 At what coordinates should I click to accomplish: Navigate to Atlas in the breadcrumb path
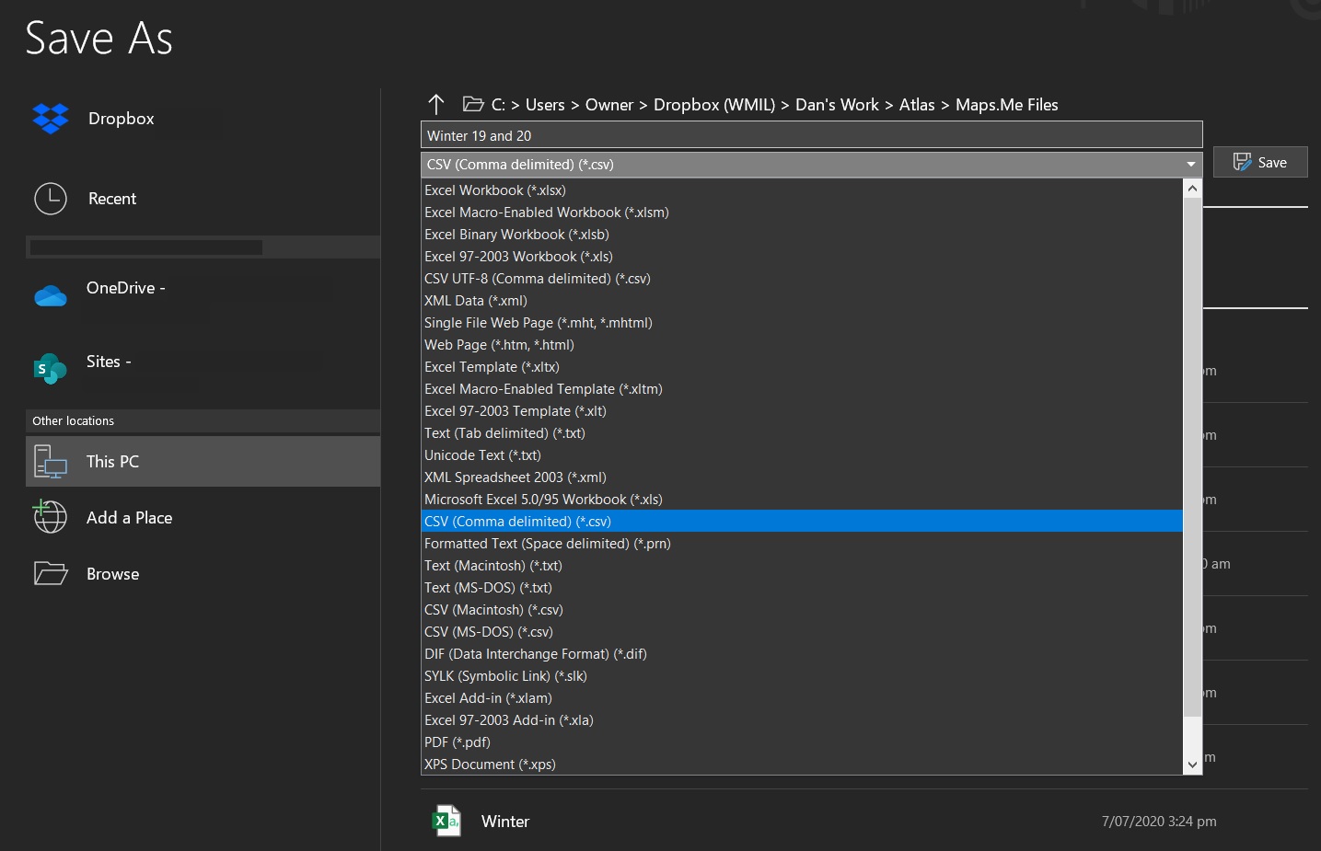pyautogui.click(x=916, y=105)
